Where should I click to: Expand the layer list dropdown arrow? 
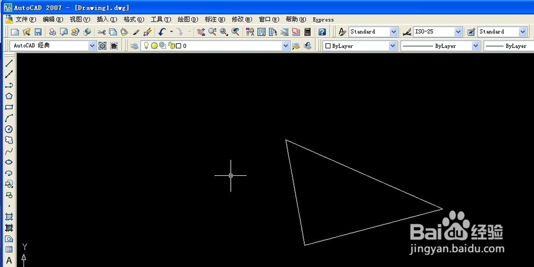286,45
